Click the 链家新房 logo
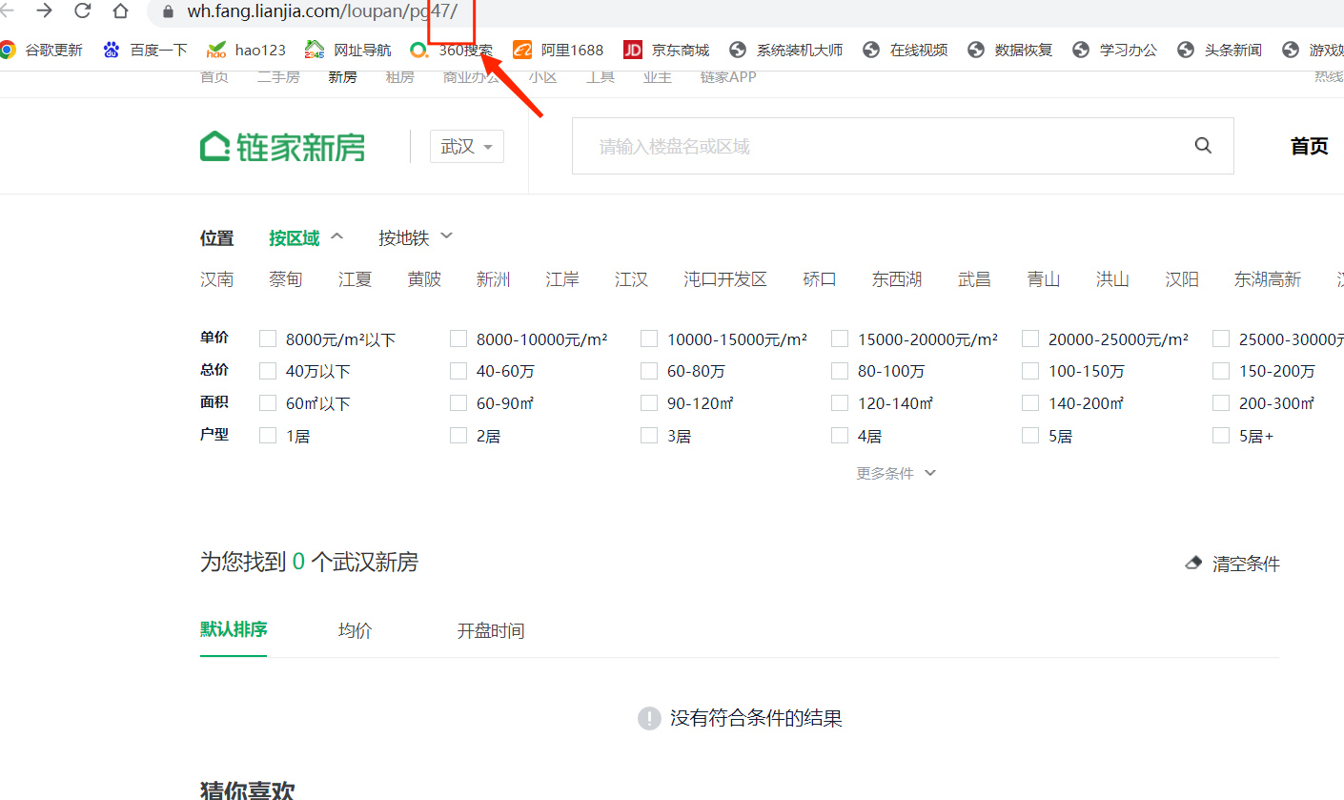Screen dimensions: 1344x800 (x=282, y=147)
